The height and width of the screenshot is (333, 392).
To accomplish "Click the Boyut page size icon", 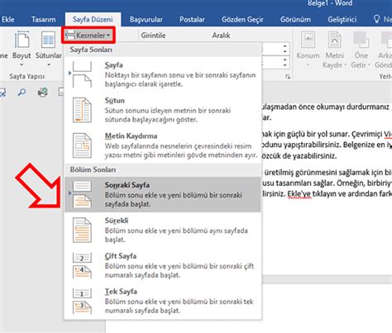I will tap(22, 40).
